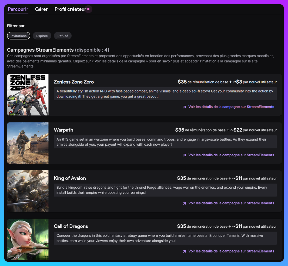Select the Parcourir tab
Screen dimensions: 288x266
click(18, 9)
